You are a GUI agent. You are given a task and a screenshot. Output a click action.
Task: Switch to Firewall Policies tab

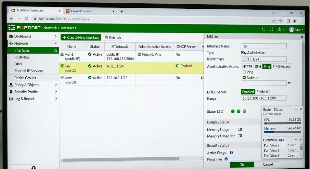[90, 11]
